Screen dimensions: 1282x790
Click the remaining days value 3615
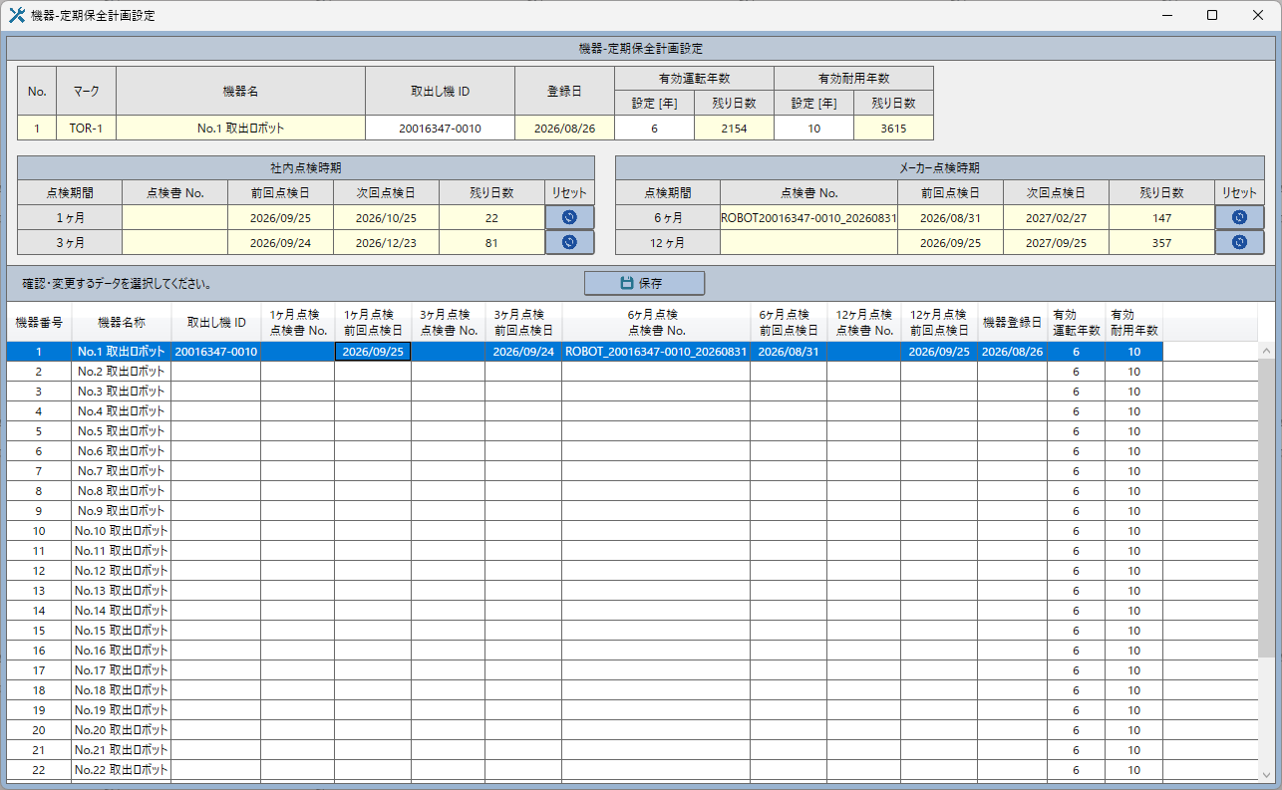pyautogui.click(x=893, y=128)
